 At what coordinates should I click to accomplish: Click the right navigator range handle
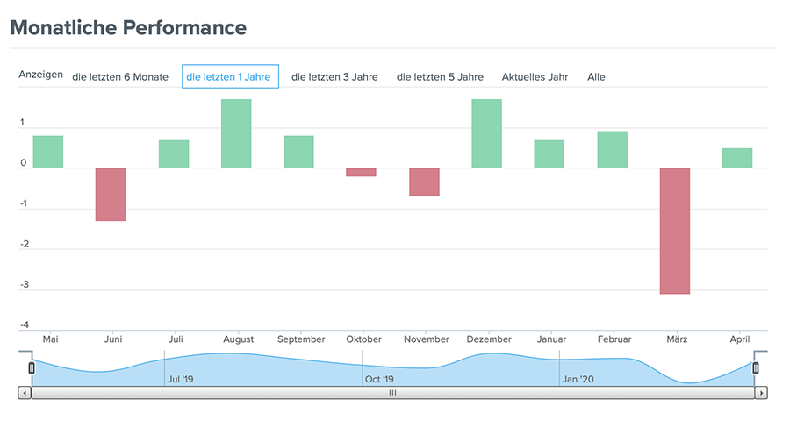click(755, 368)
